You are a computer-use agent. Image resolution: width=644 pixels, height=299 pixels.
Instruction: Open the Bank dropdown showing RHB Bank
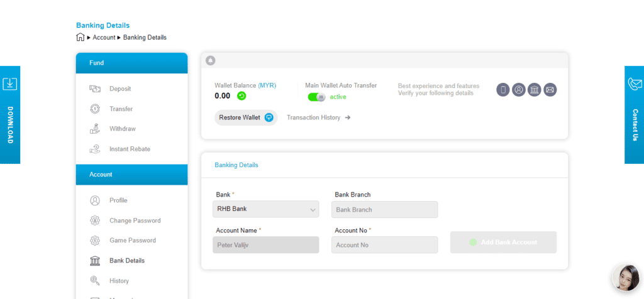266,209
